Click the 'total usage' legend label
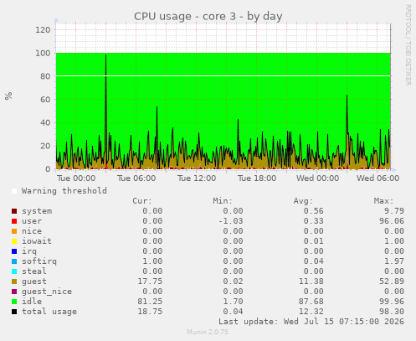This screenshot has height=341, width=416. click(x=49, y=312)
